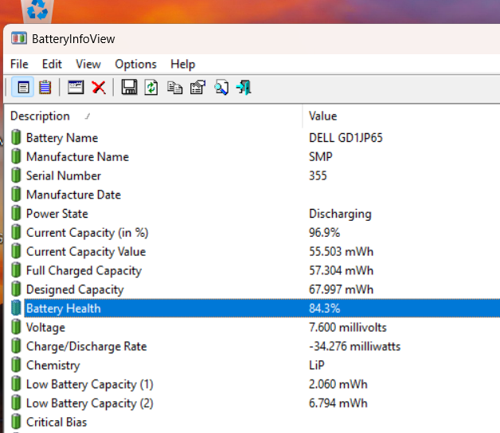Click the battery icon beside Full Charged Capacity
Viewport: 500px width, 433px height.
tap(16, 270)
